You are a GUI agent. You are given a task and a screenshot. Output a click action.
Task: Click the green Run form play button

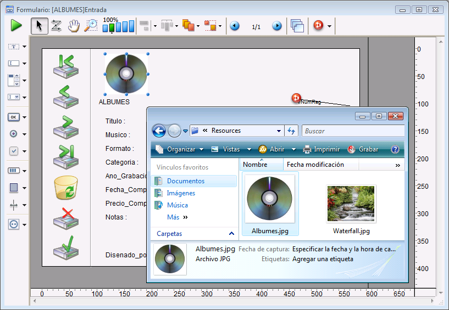[x=16, y=25]
